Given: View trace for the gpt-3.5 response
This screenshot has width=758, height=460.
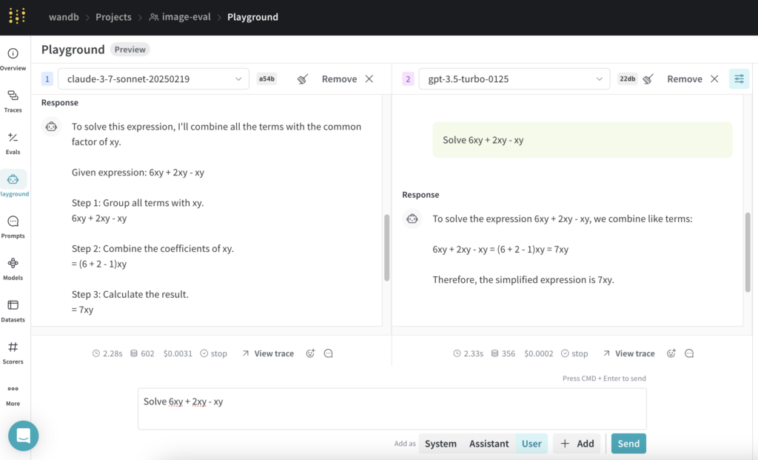Looking at the screenshot, I should click(x=628, y=354).
